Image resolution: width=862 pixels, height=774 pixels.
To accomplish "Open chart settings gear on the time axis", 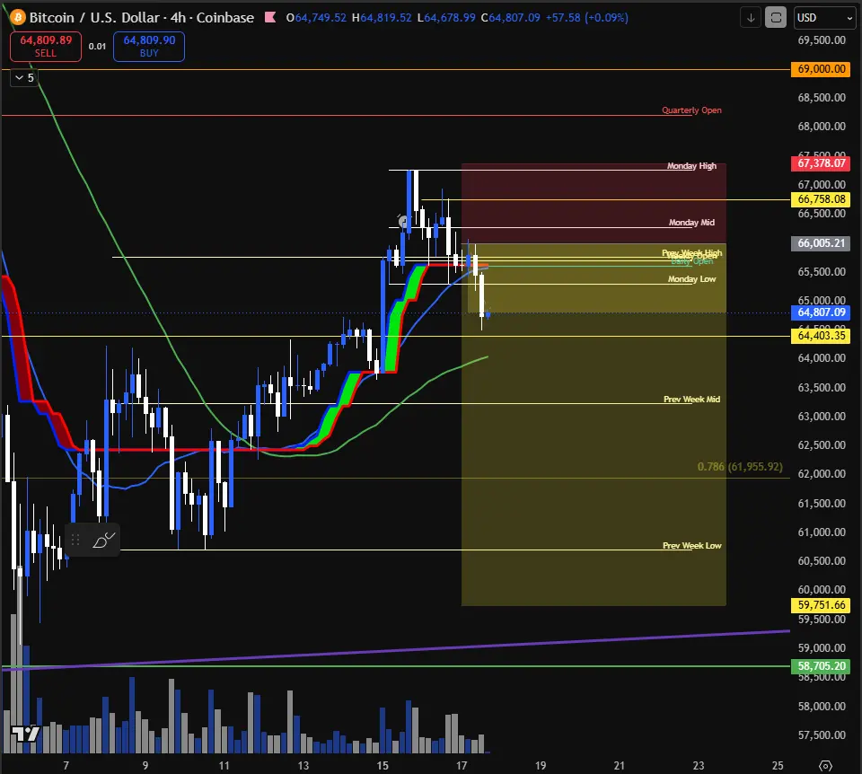I will click(x=825, y=765).
